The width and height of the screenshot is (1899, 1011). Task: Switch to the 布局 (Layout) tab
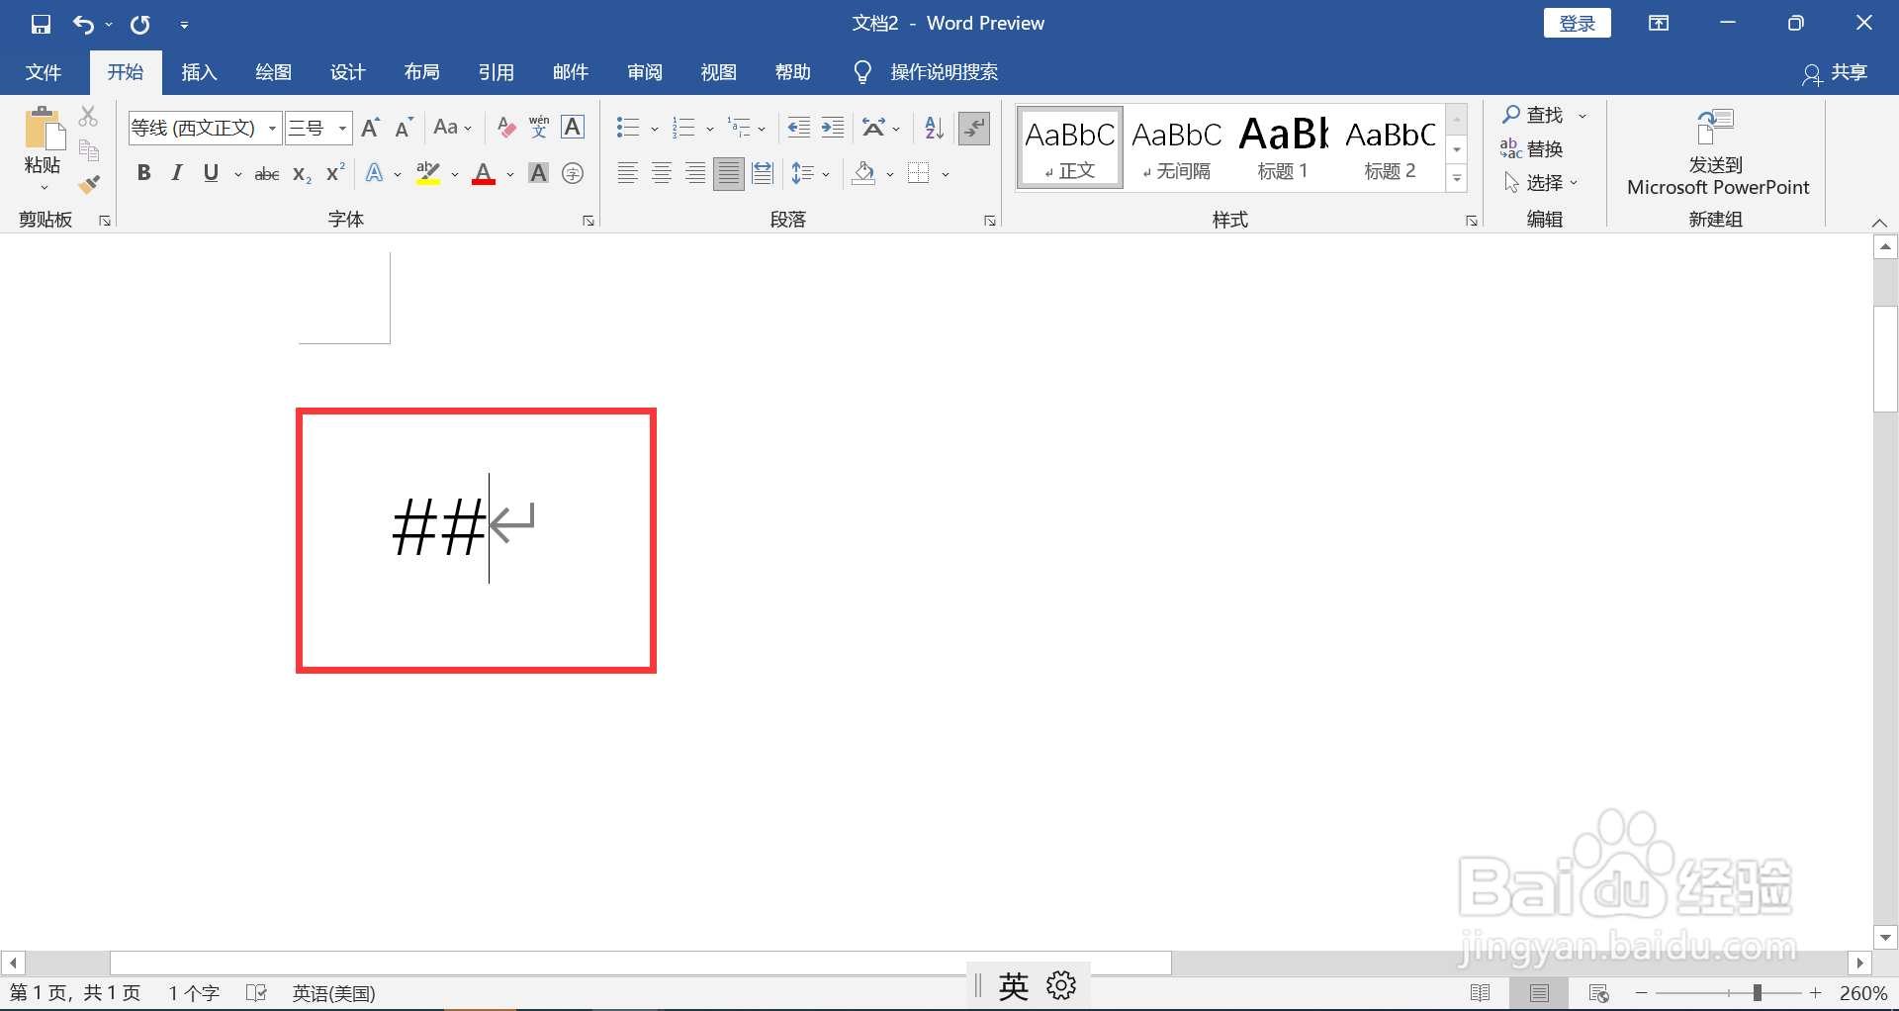421,72
